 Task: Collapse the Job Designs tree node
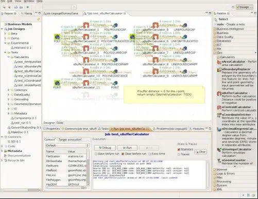pos(2,29)
